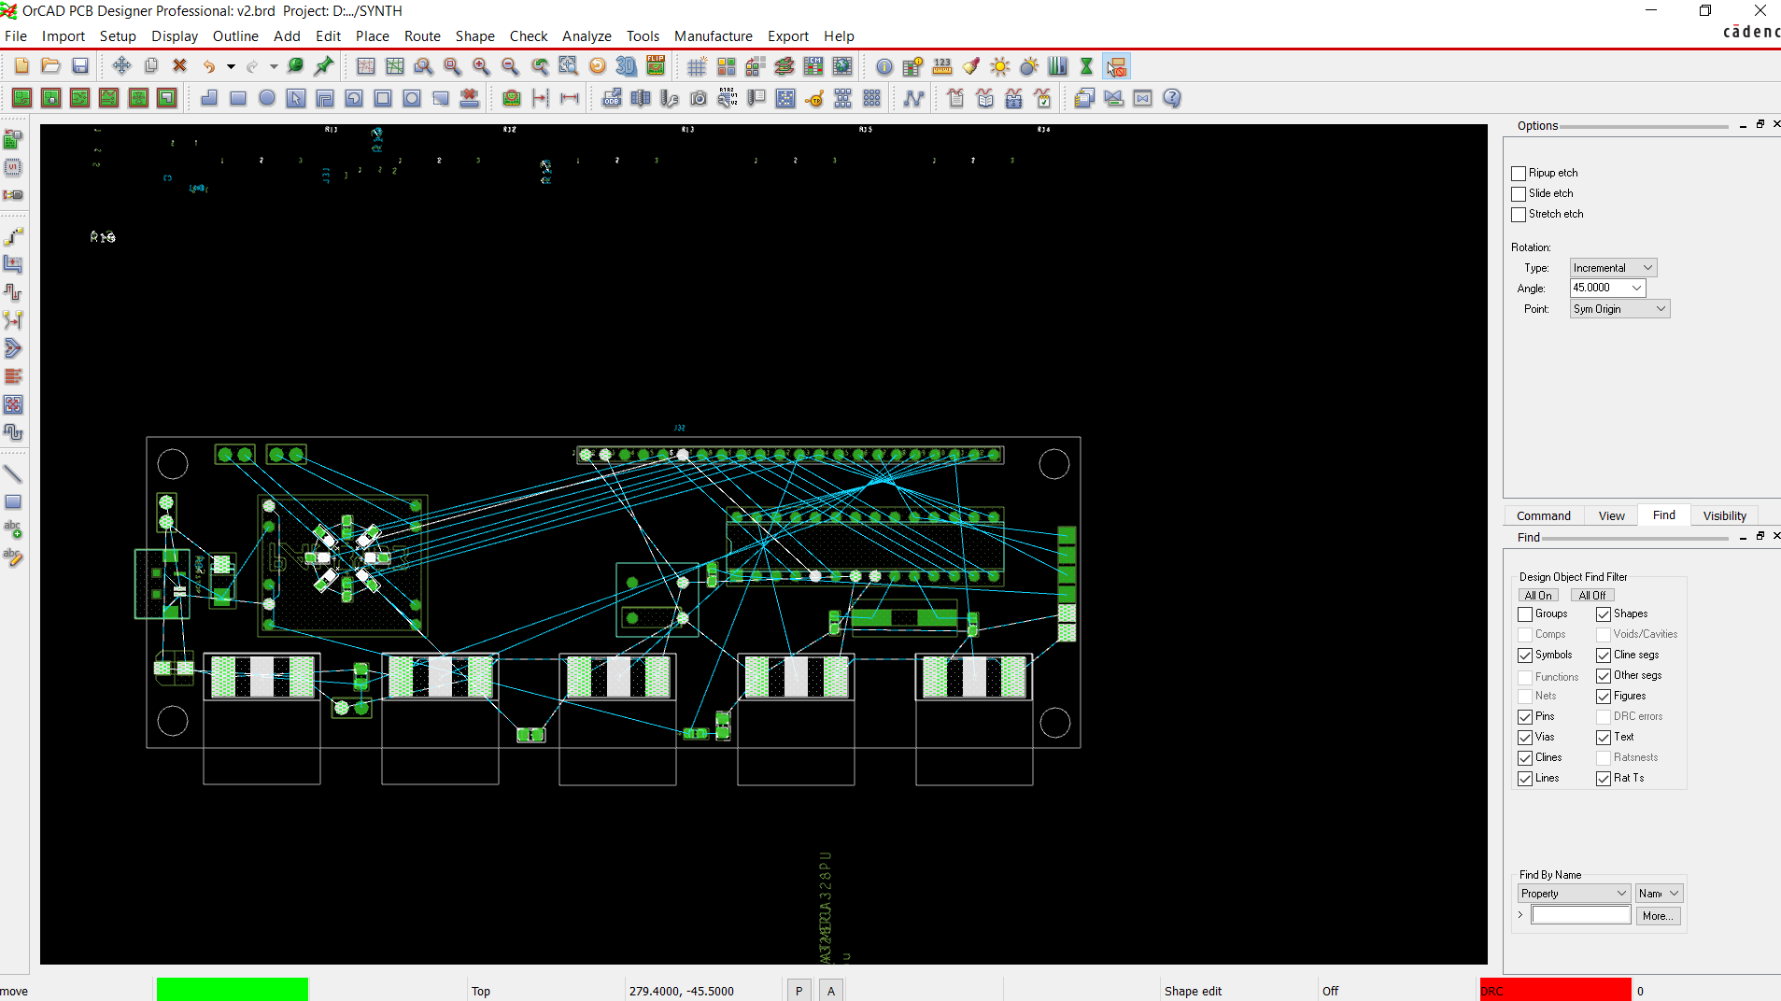Enable the Slide etch checkbox

point(1519,193)
